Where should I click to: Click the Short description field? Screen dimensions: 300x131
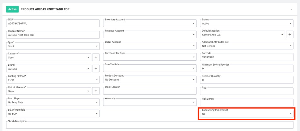150,125
